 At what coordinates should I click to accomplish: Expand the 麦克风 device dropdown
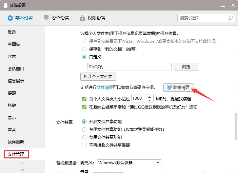click(x=158, y=162)
